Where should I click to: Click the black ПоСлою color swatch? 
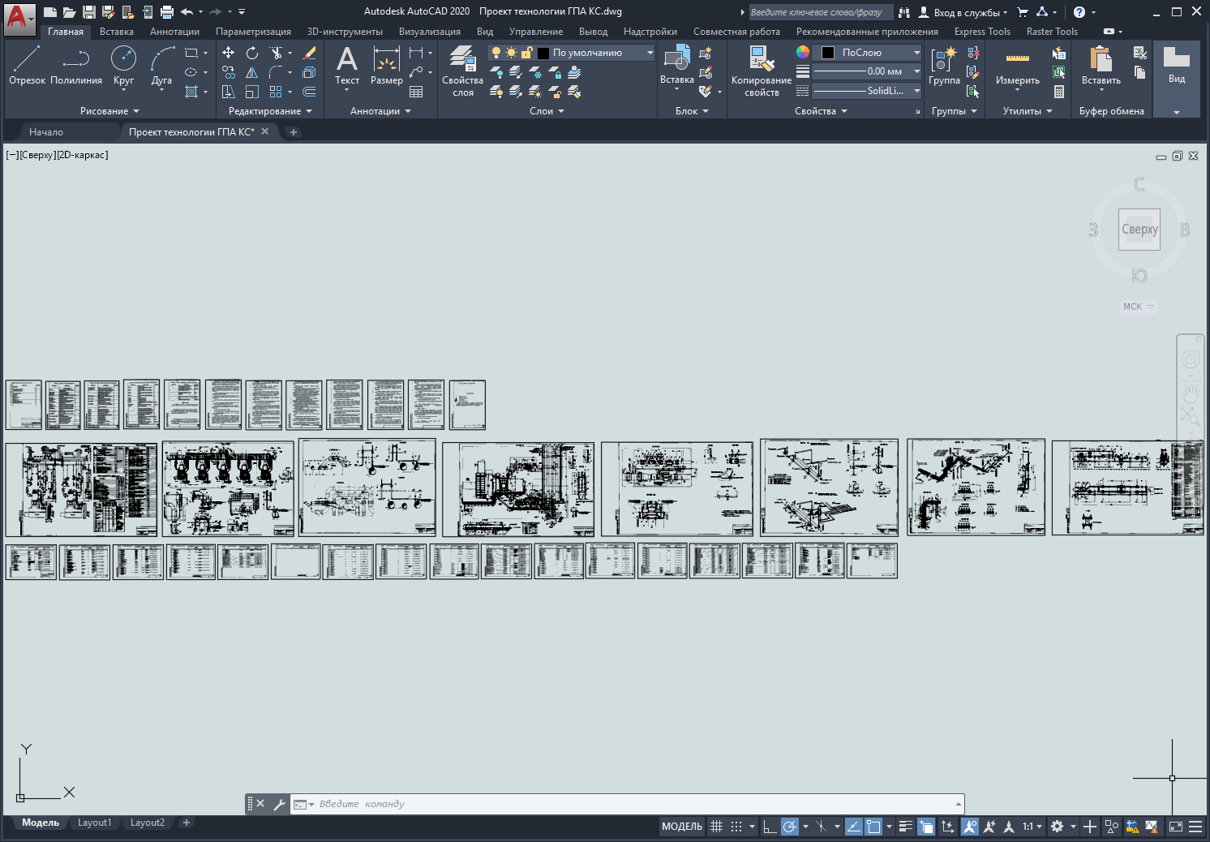coord(828,53)
